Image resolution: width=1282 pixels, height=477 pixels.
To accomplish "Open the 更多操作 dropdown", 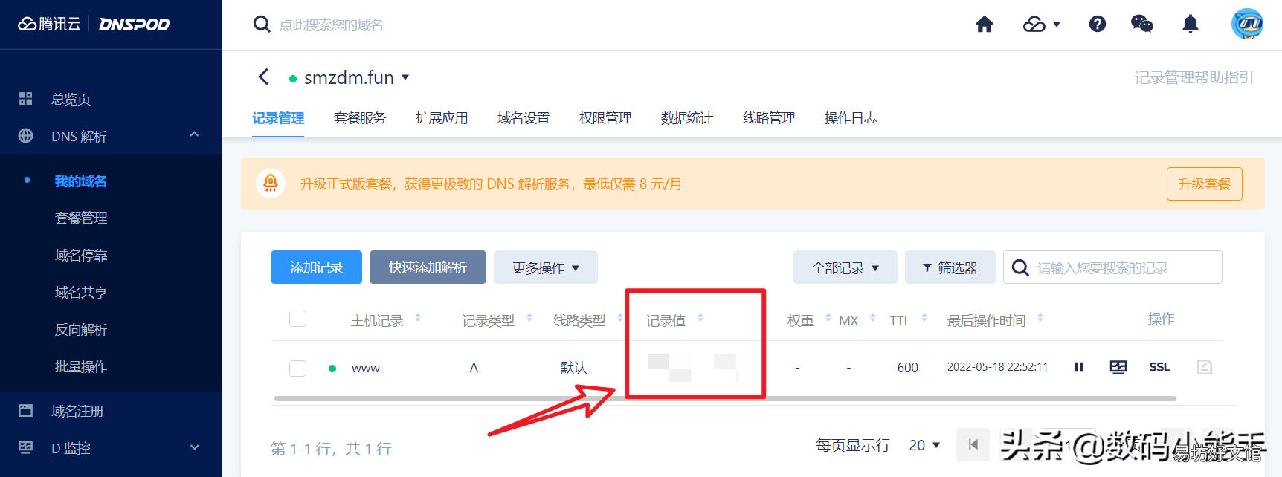I will pyautogui.click(x=546, y=267).
